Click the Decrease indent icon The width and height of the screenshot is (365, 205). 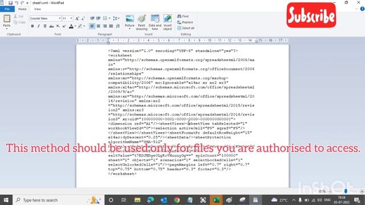click(92, 18)
